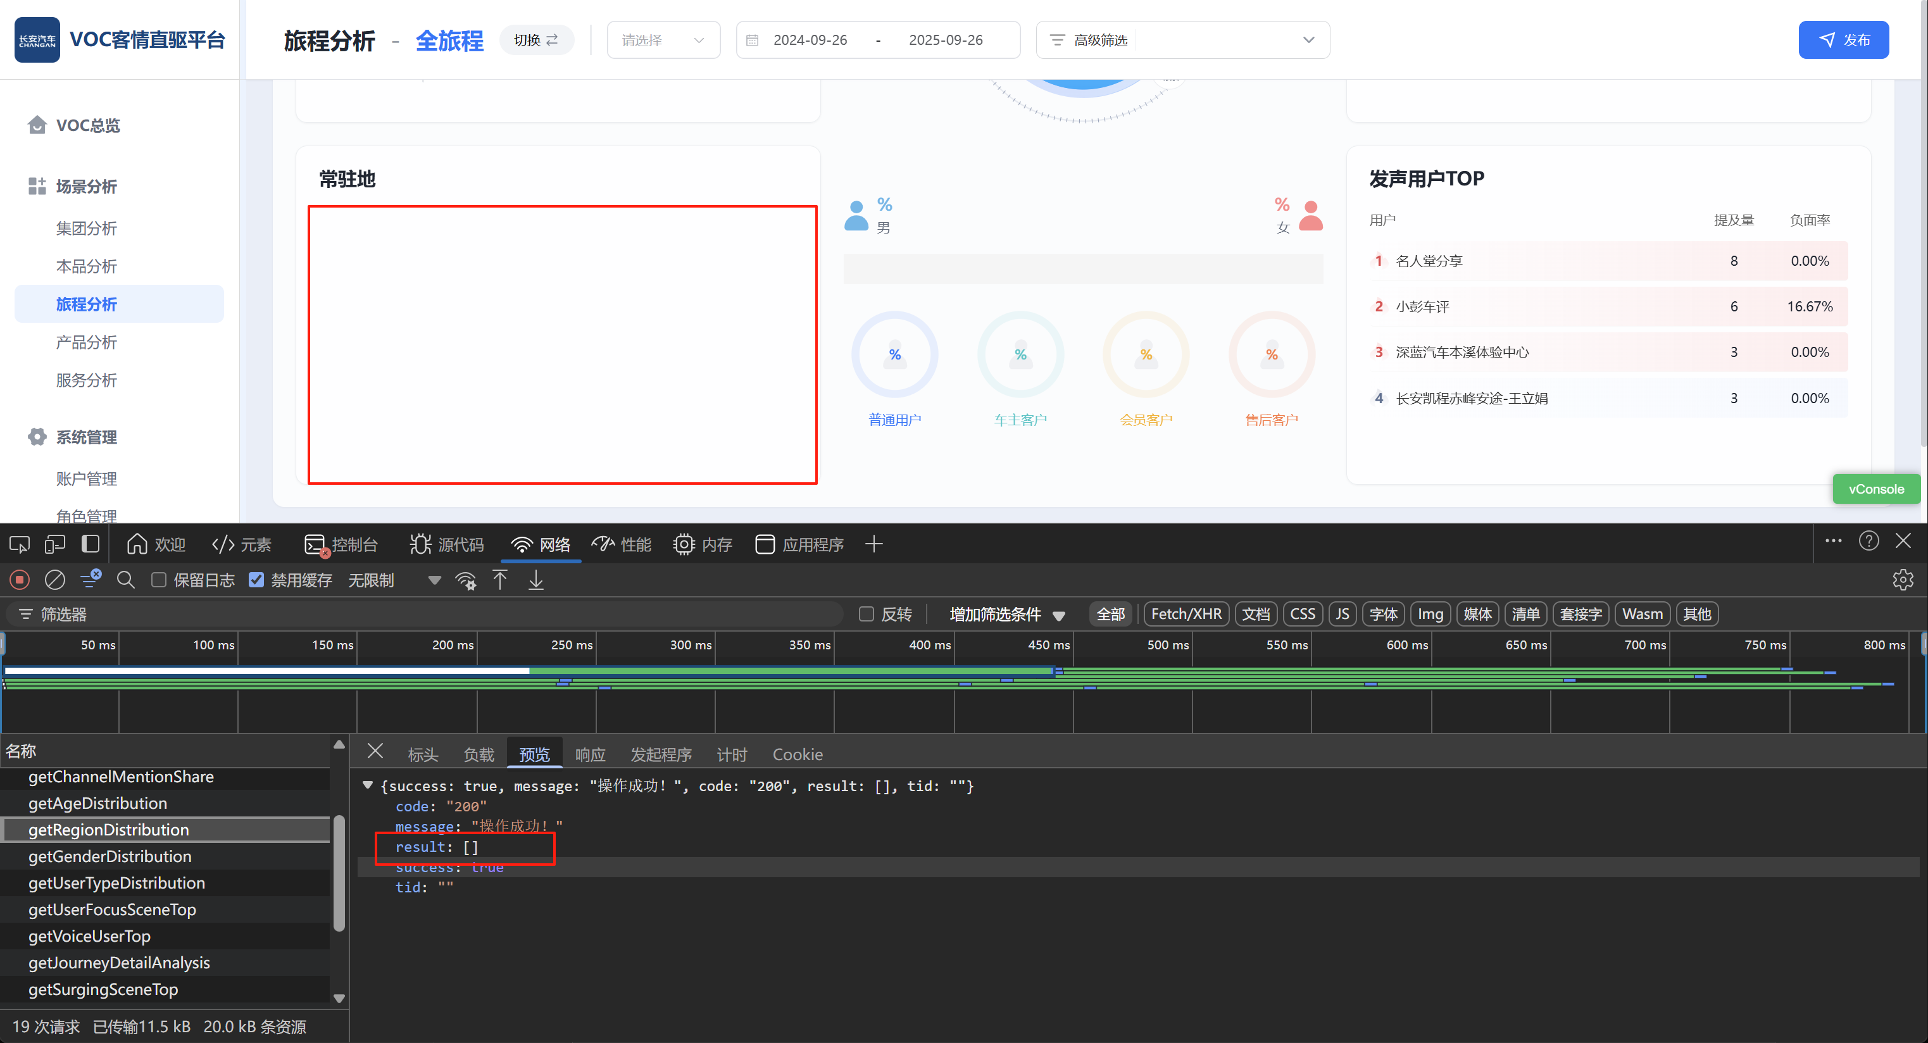Image resolution: width=1928 pixels, height=1043 pixels.
Task: Click the clear network log icon
Action: pyautogui.click(x=56, y=580)
